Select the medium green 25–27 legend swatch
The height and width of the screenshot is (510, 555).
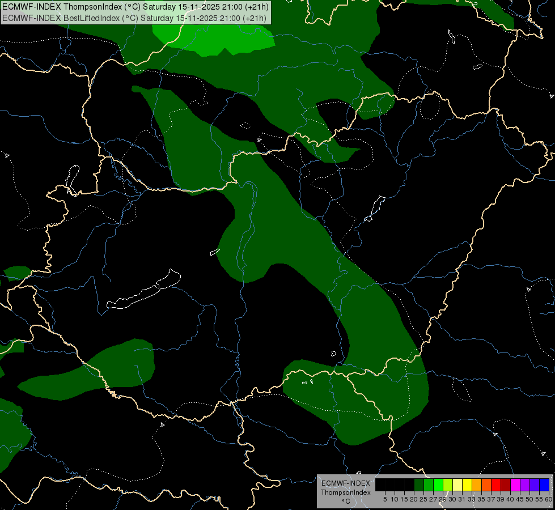click(x=429, y=484)
